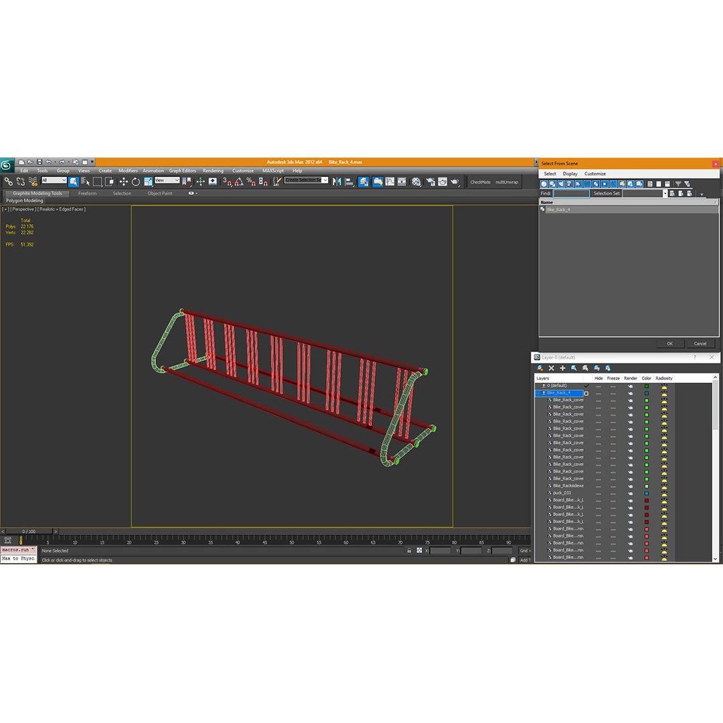Screen dimensions: 723x723
Task: Toggle the 3D Snaps button
Action: 227,181
